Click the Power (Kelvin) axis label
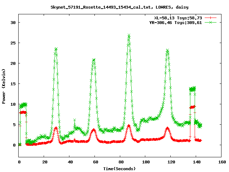The height and width of the screenshot is (172, 229). pyautogui.click(x=4, y=86)
